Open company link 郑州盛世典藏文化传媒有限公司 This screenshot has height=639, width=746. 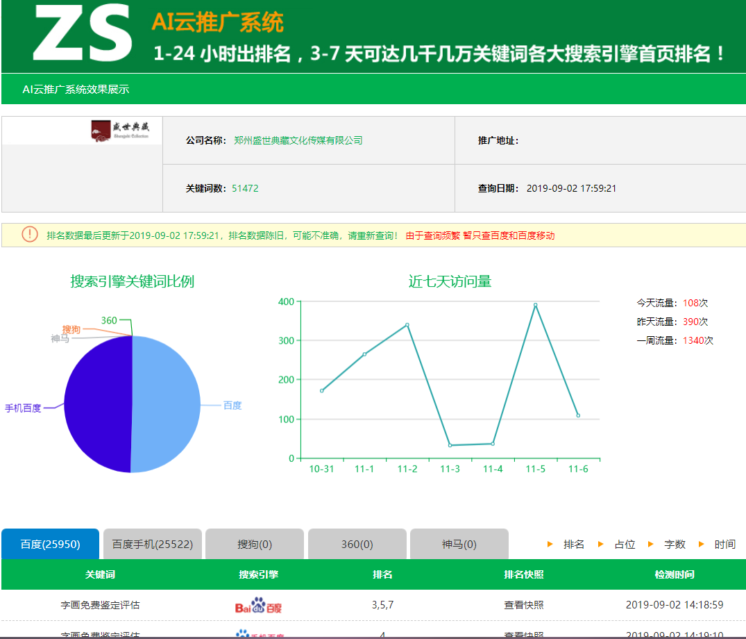tap(298, 140)
